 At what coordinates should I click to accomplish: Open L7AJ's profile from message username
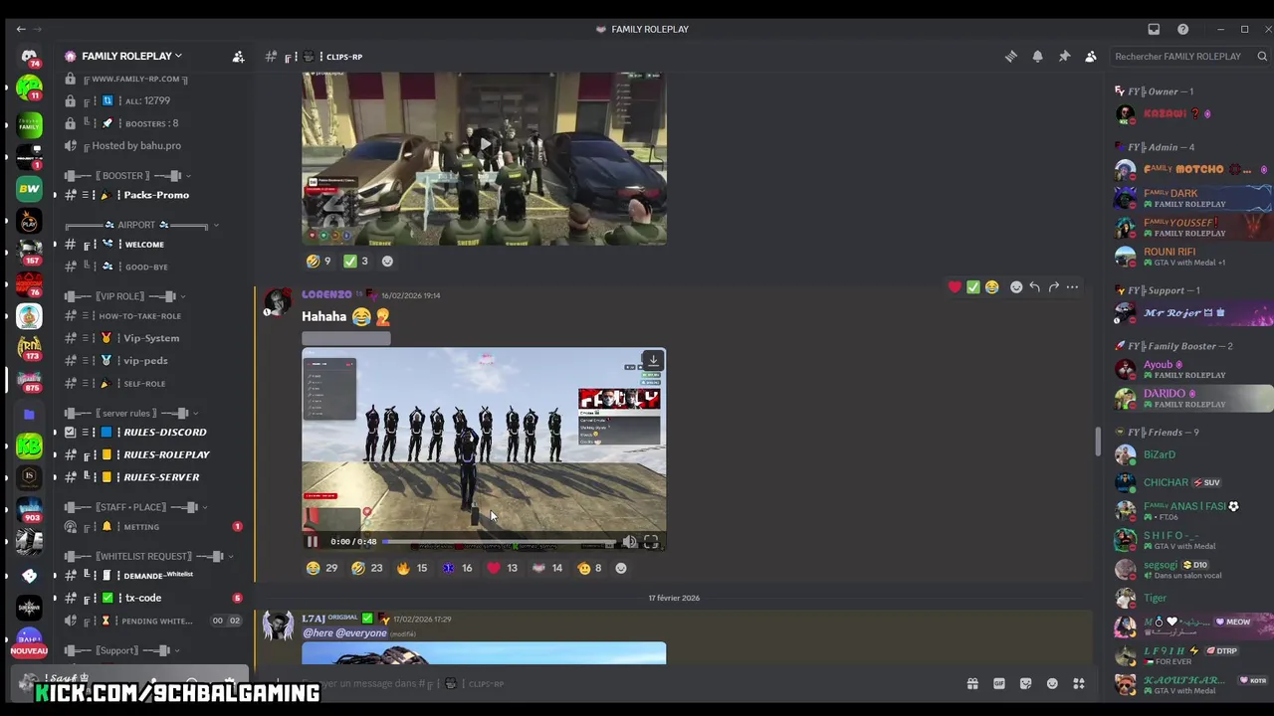pos(314,619)
